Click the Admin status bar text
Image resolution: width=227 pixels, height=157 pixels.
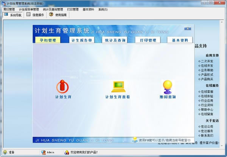point(51,152)
